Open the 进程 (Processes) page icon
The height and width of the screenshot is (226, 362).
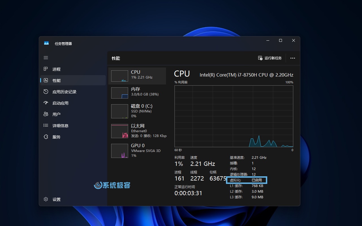[x=46, y=69]
